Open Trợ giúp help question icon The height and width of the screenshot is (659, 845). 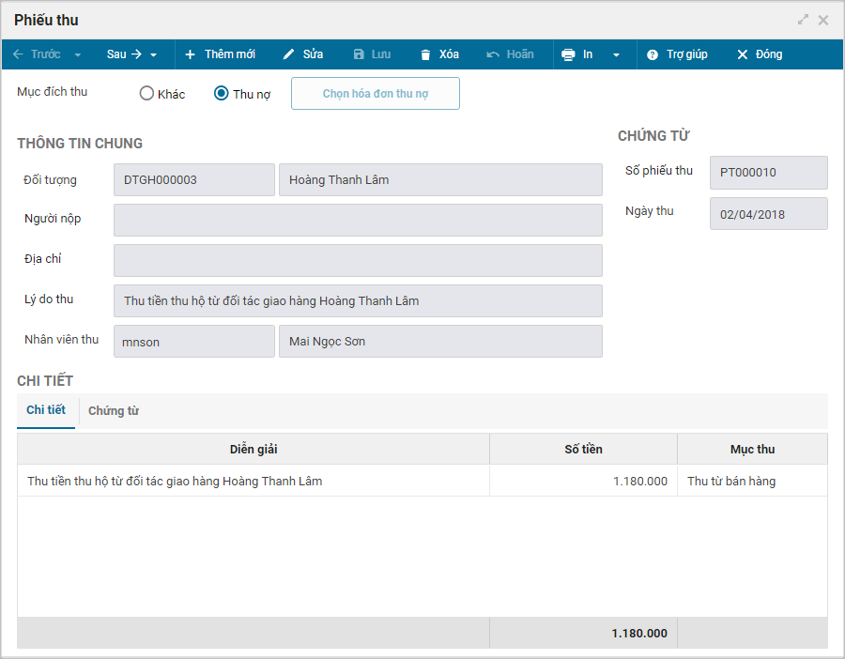[x=653, y=54]
